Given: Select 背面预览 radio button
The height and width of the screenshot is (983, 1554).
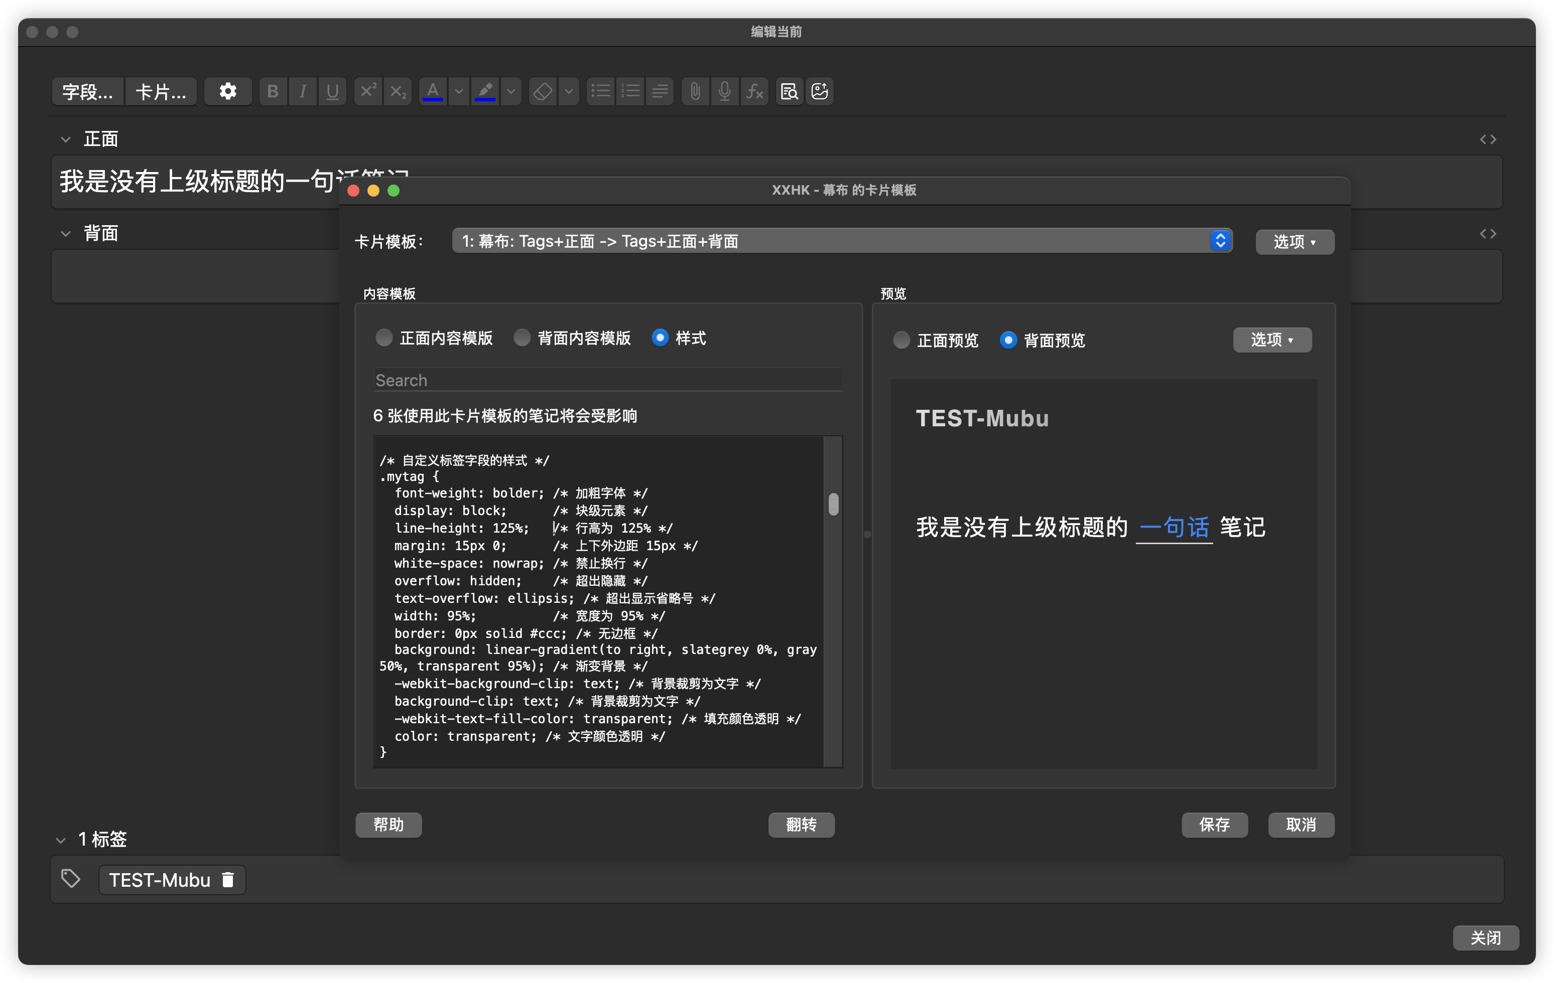Looking at the screenshot, I should click(1008, 340).
